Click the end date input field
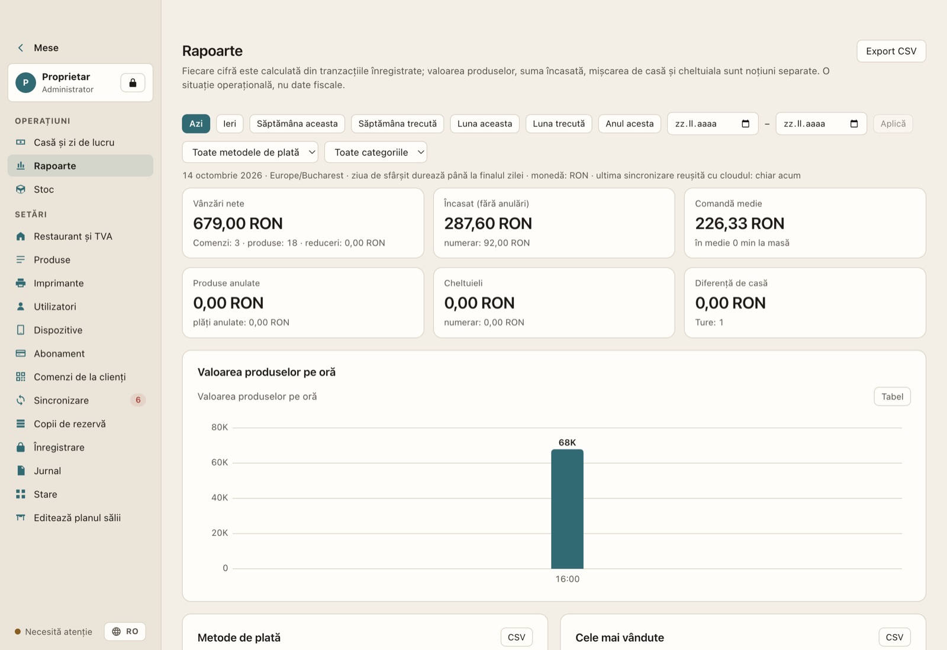The image size is (947, 650). coord(821,124)
